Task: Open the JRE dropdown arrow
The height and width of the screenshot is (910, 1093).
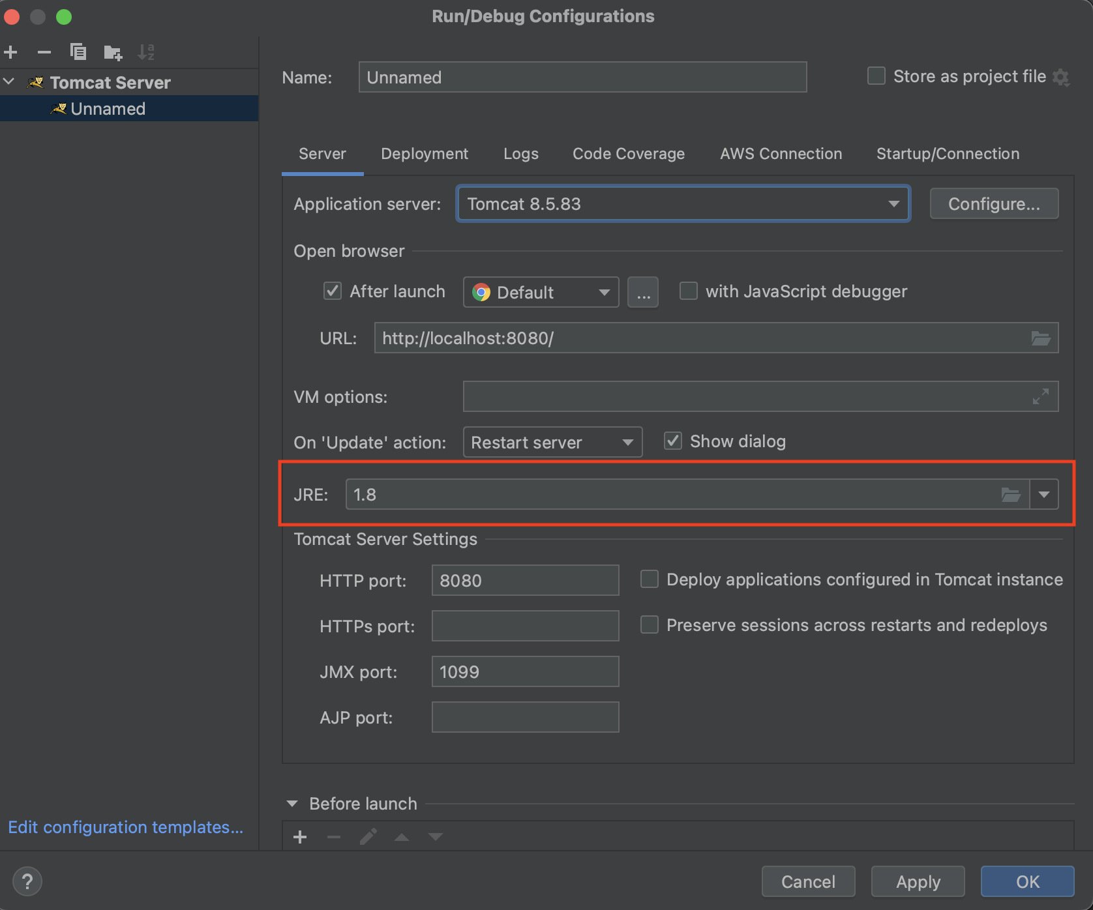Action: (1044, 495)
